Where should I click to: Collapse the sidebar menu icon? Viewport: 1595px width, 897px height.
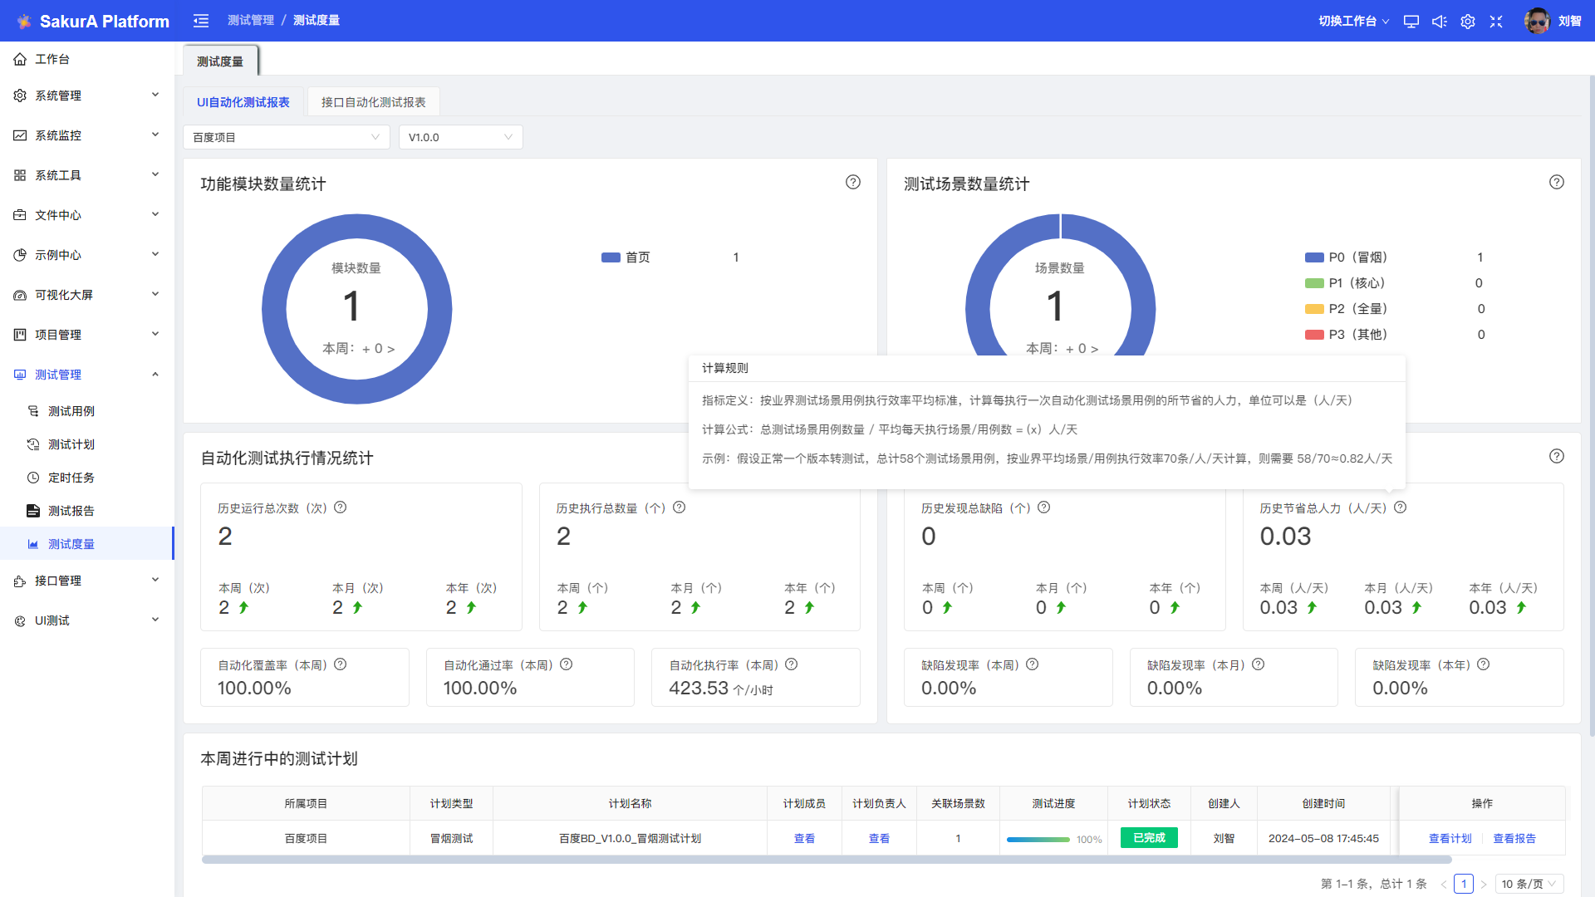point(201,21)
